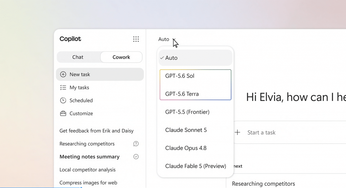Click the checkmark icon beside Meeting notes summary
The height and width of the screenshot is (188, 346).
point(136,157)
